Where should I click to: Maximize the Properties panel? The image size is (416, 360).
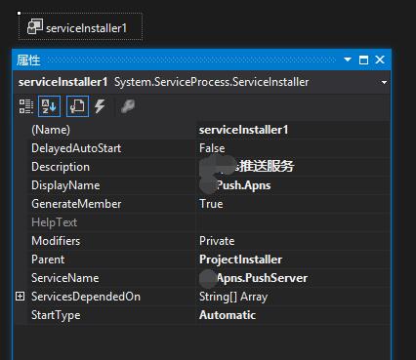(363, 60)
